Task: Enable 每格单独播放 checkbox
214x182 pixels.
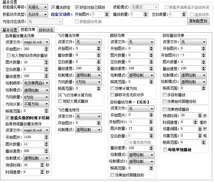Action: [x=165, y=150]
